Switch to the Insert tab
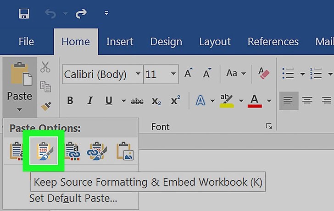Screen dimensions: 334x211 click(119, 42)
